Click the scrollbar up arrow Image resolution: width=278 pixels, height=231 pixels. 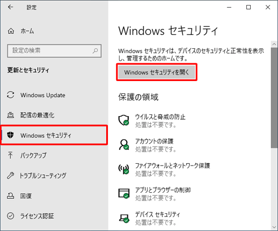pos(274,44)
